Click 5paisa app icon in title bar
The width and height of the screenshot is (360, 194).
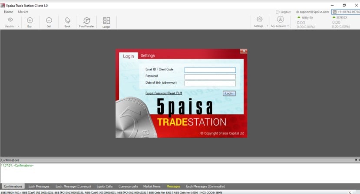pyautogui.click(x=3, y=6)
